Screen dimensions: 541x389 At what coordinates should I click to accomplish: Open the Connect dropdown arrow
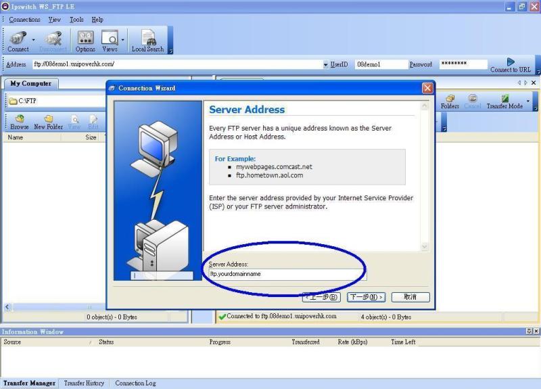[x=33, y=40]
